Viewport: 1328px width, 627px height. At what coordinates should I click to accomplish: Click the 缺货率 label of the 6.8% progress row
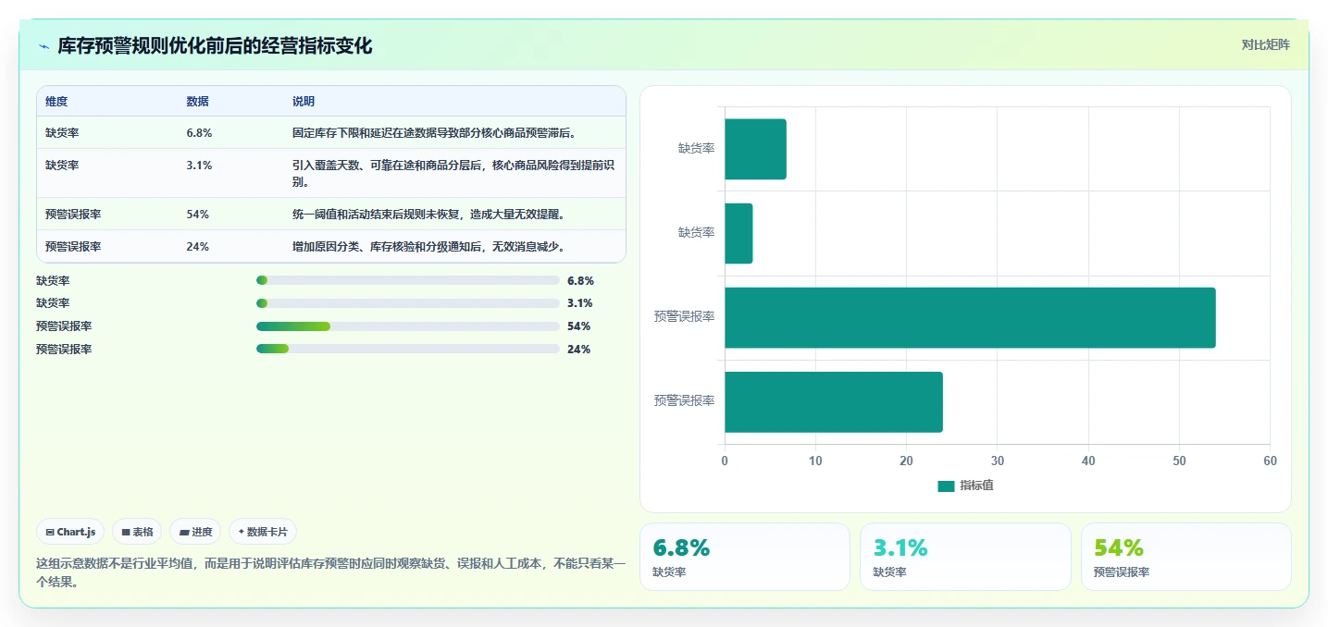pos(53,280)
